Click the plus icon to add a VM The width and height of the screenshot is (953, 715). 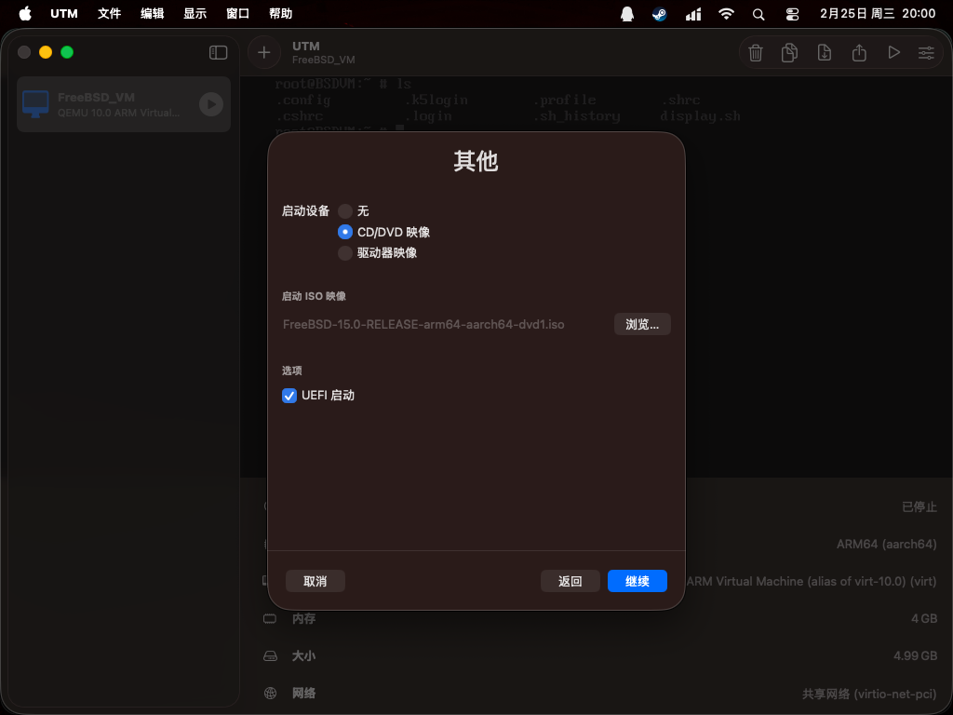click(263, 53)
